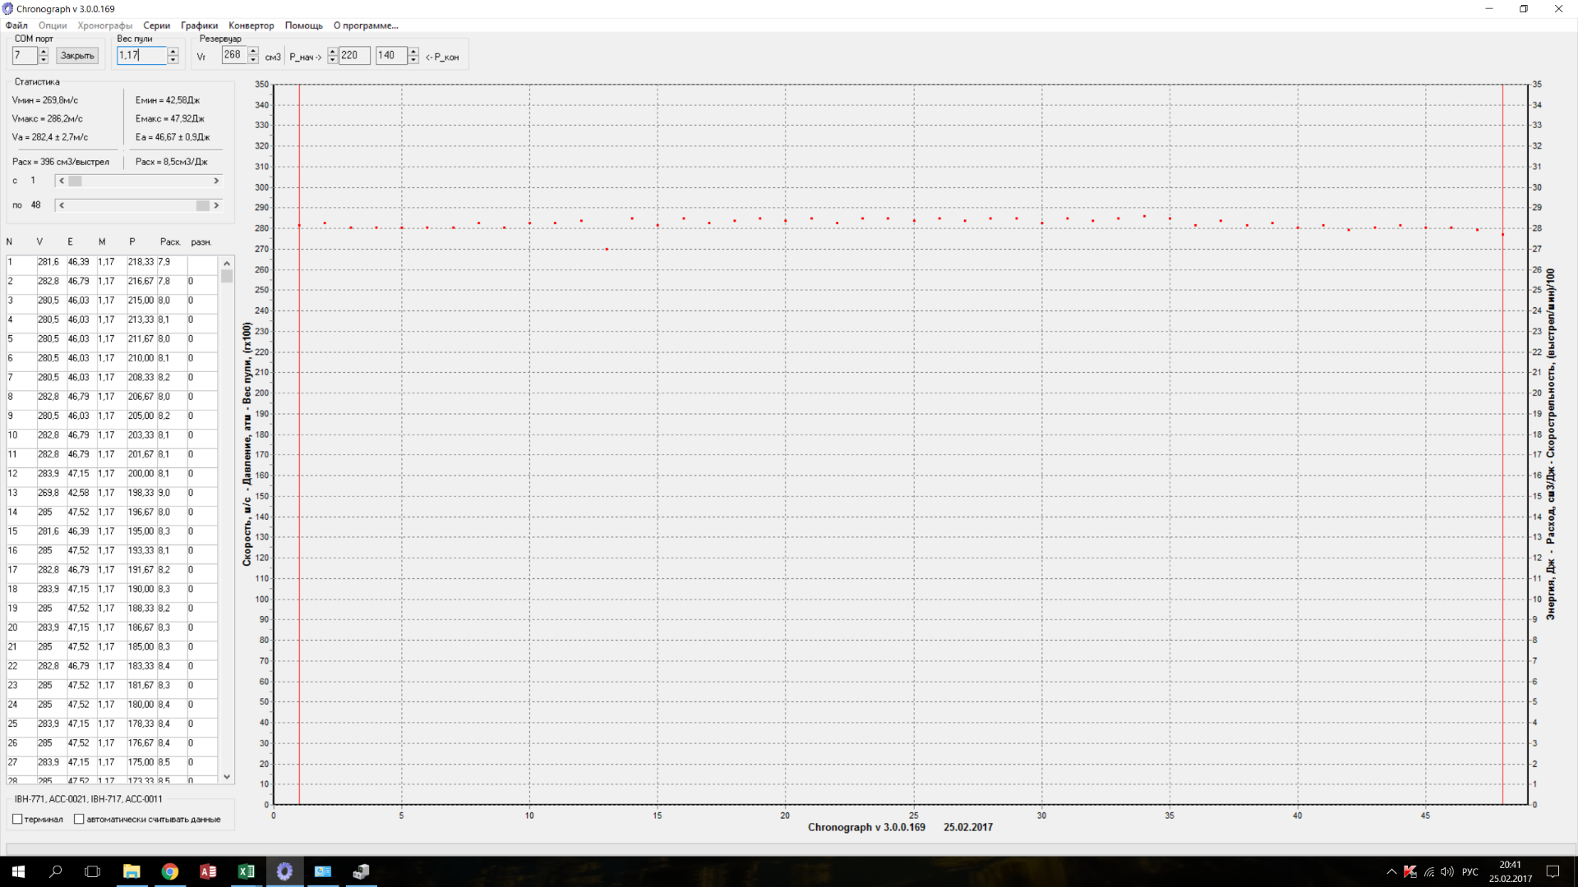Viewport: 1578px width, 887px height.
Task: Open File Explorer from taskbar
Action: (x=131, y=871)
